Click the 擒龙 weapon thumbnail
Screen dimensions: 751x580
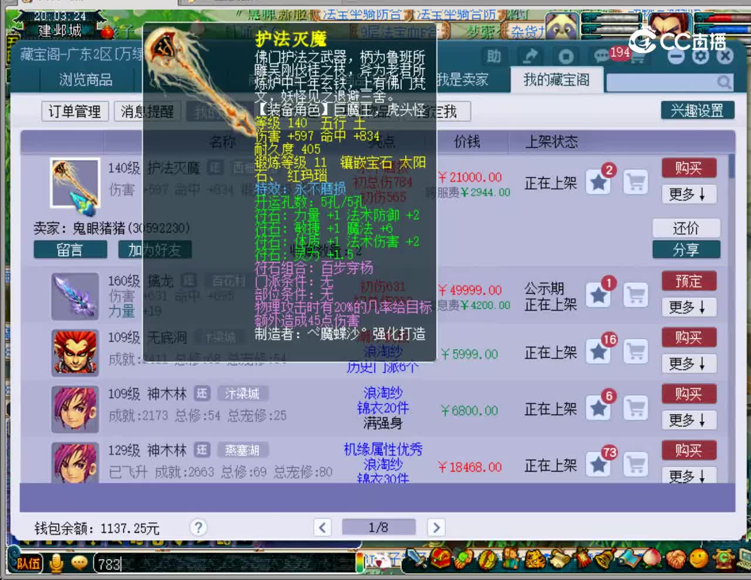[x=75, y=296]
